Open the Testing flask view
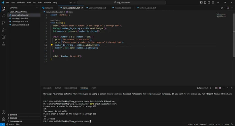This screenshot has height=126, width=235. click(3, 44)
